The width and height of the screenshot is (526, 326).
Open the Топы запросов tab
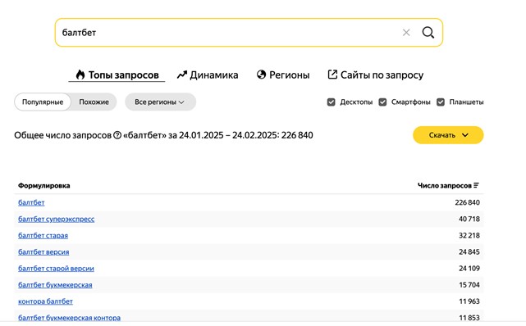click(x=117, y=75)
